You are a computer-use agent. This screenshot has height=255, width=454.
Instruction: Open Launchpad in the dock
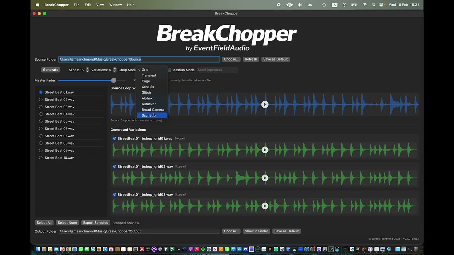coord(44,249)
